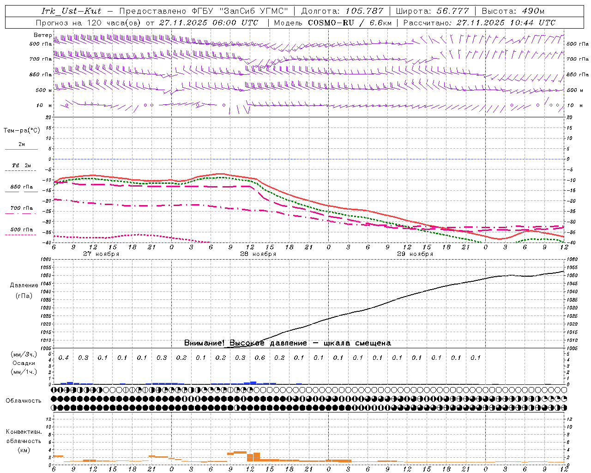591x473 pixels.
Task: Click the longitude value Долгота: 105.787
Action: pyautogui.click(x=342, y=11)
